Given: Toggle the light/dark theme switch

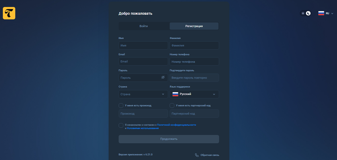Looking at the screenshot, I should pyautogui.click(x=306, y=13).
